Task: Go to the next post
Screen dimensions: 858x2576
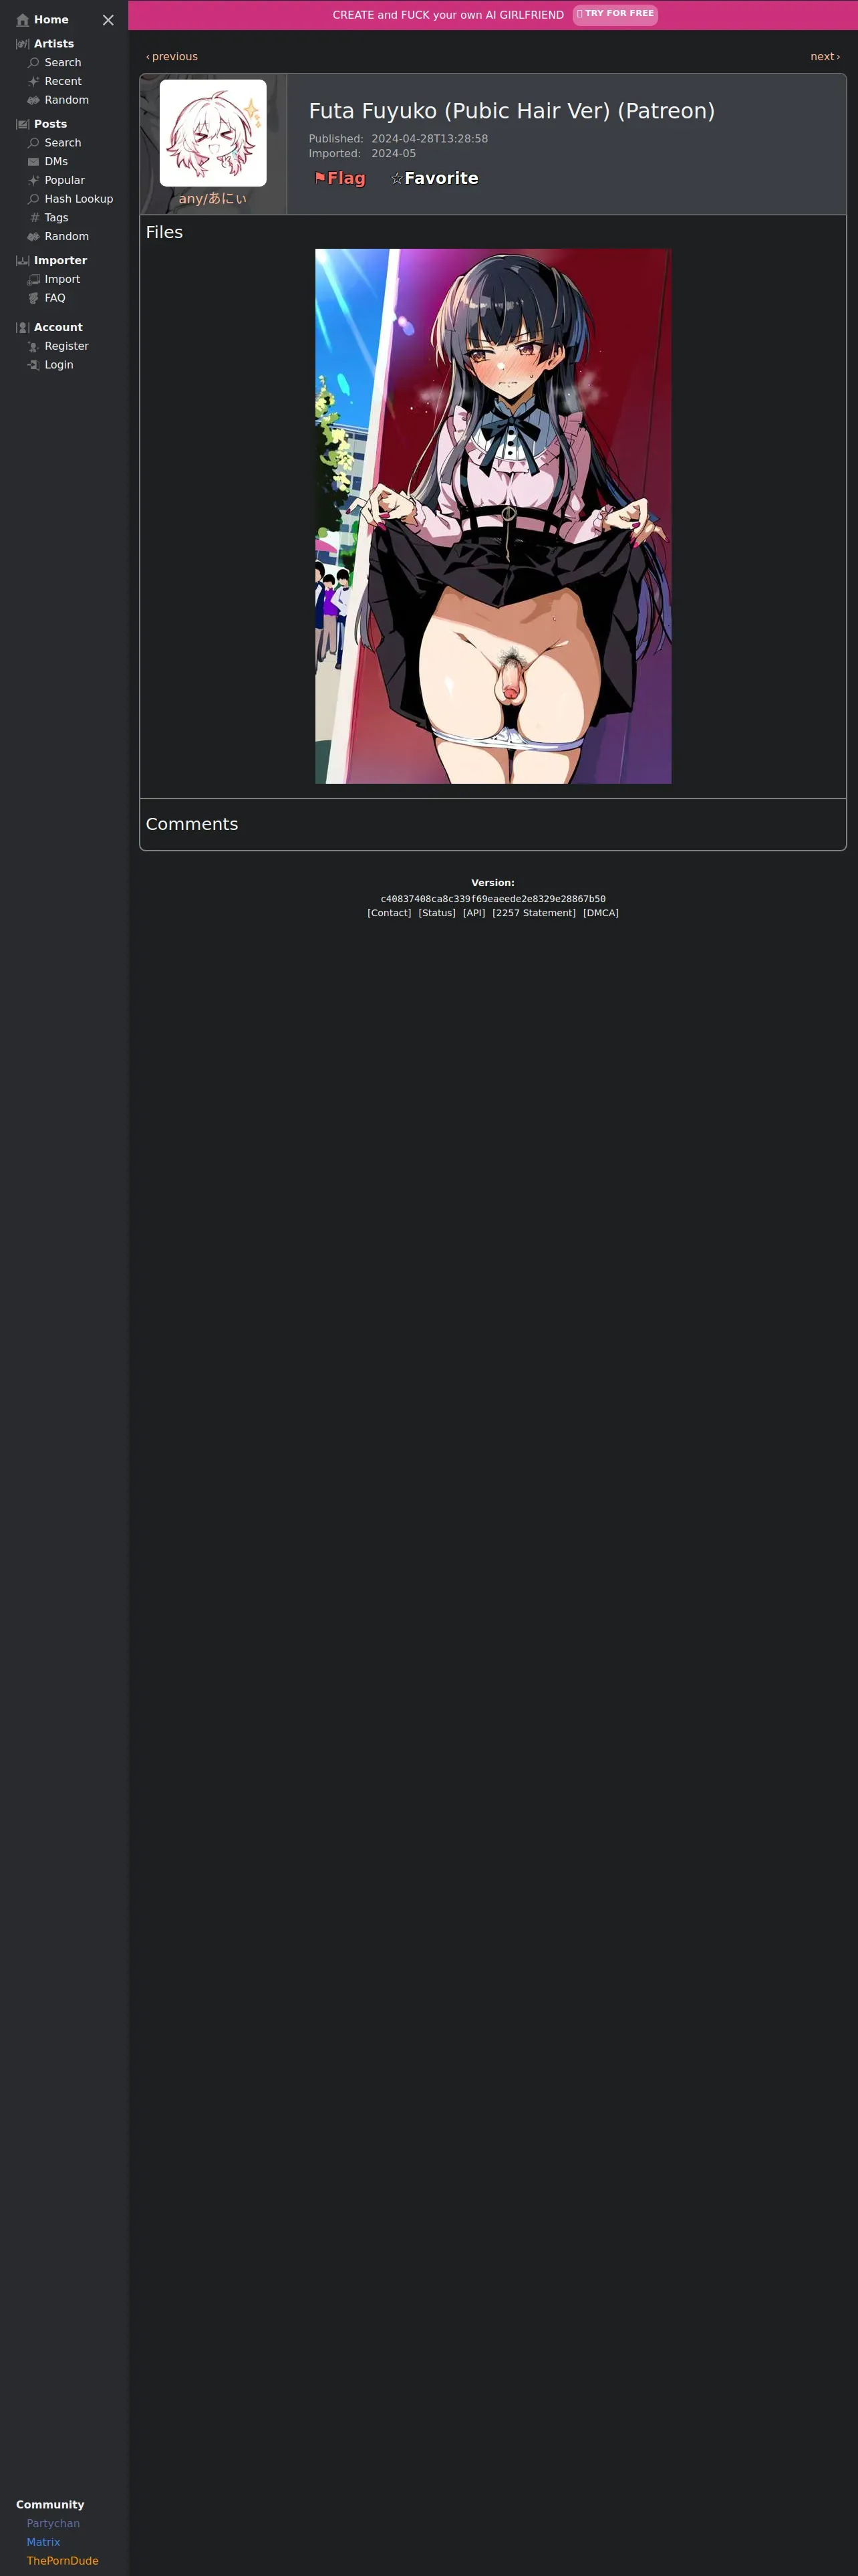Action: point(825,57)
